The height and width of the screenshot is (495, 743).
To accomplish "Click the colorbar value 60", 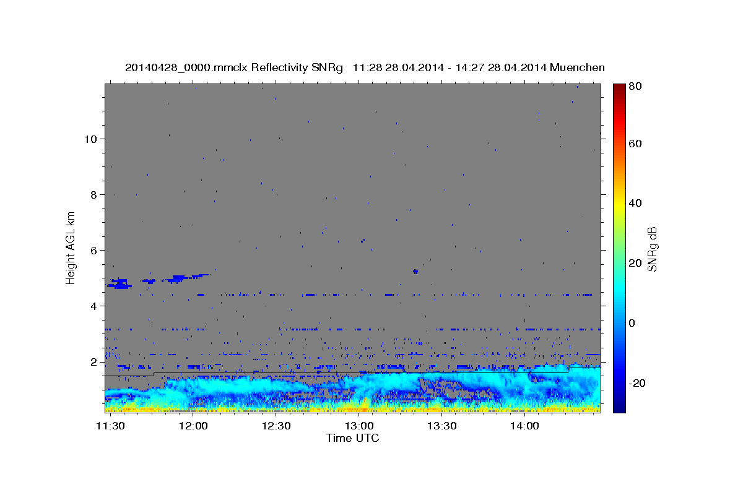I will click(x=636, y=144).
